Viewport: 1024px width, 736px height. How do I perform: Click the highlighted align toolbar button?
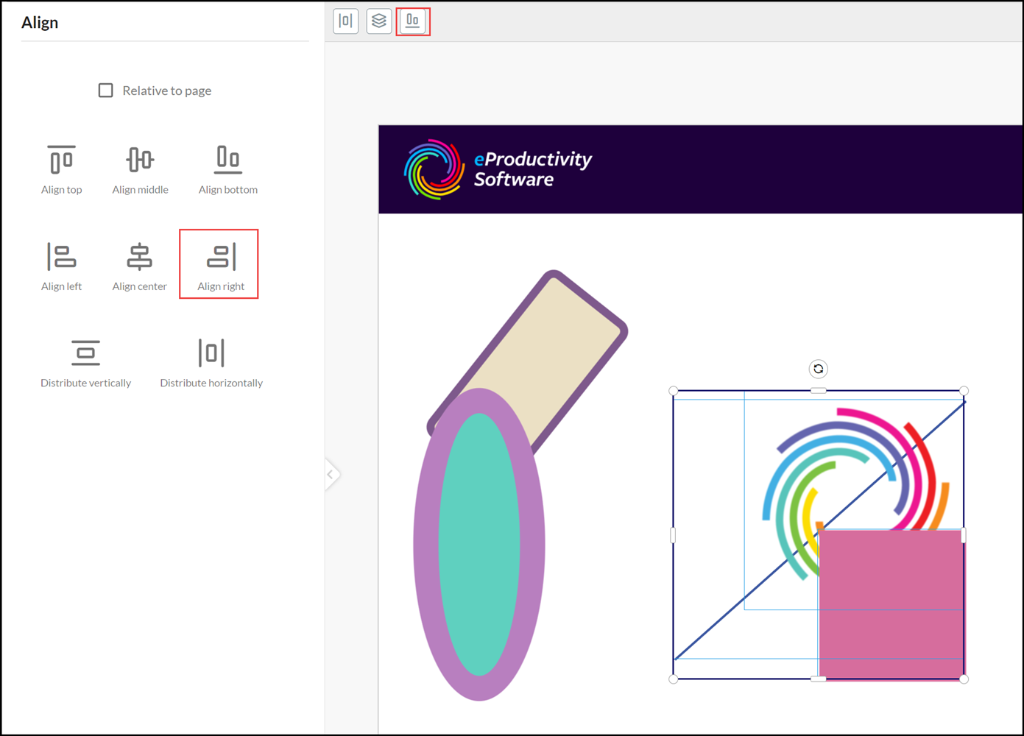413,21
